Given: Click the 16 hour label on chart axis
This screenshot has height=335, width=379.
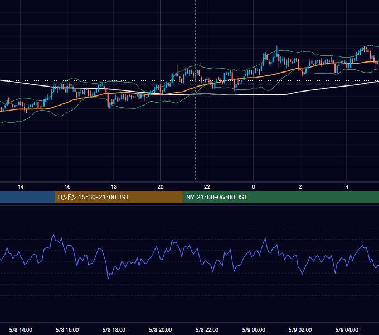Looking at the screenshot, I should pos(67,187).
